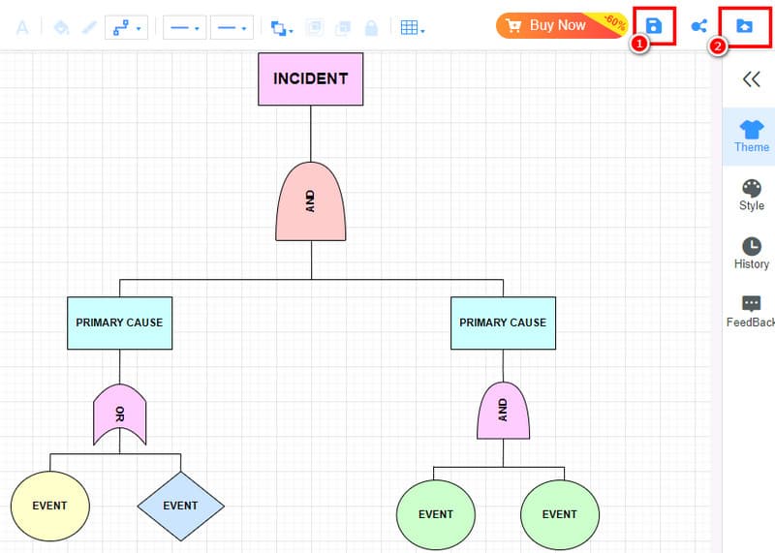The width and height of the screenshot is (775, 553).
Task: Open the FeedBack panel
Action: [x=752, y=312]
